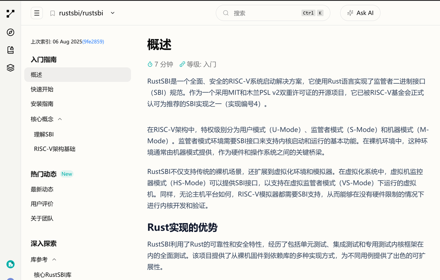This screenshot has width=440, height=280.
Task: Go to 最新动态 page
Action: pyautogui.click(x=42, y=189)
